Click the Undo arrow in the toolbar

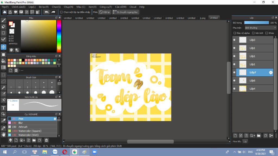pyautogui.click(x=46, y=12)
